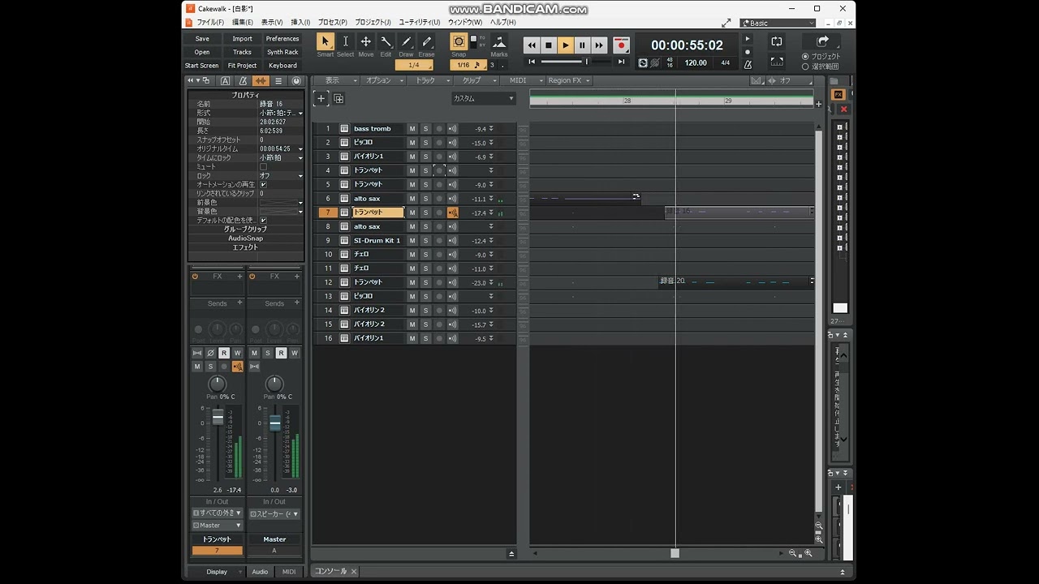Solo the alto sax track 6
Screen dimensions: 1039x584
tap(425, 199)
